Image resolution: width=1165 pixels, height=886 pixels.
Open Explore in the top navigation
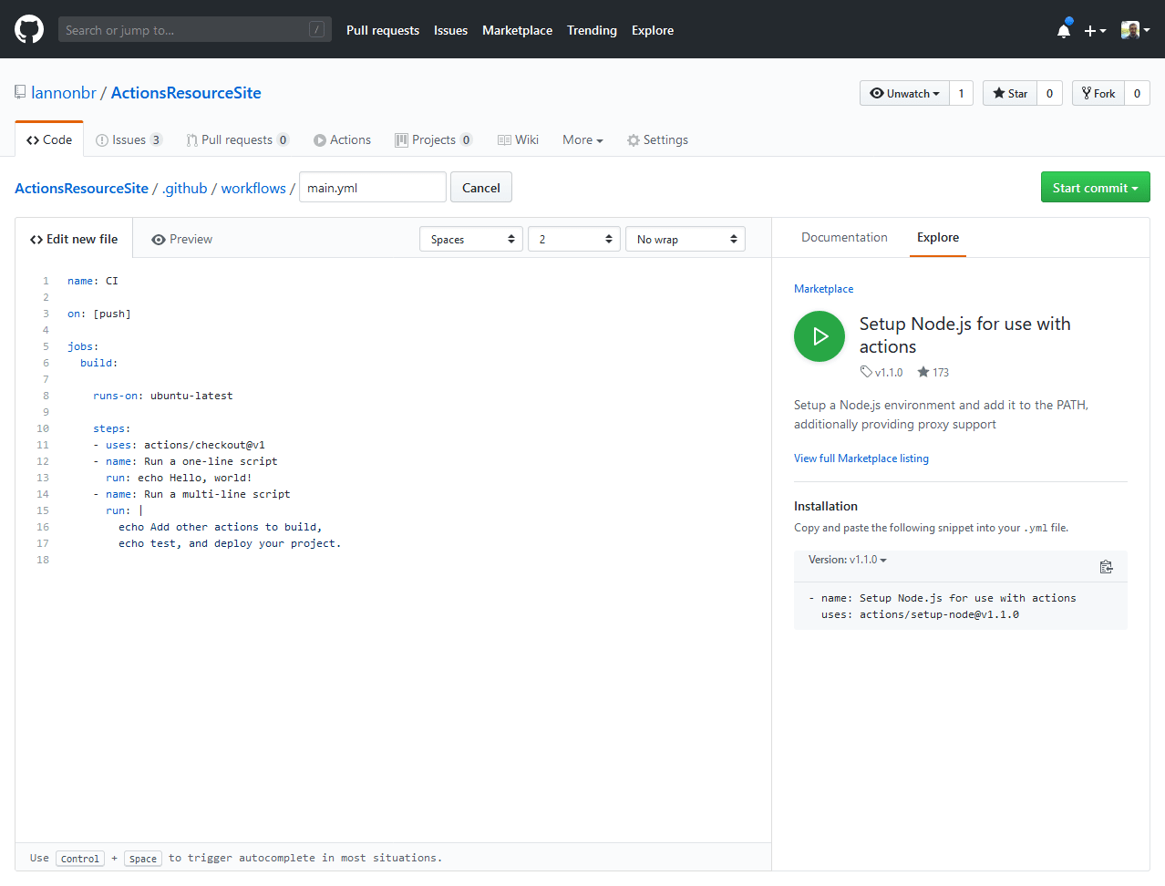tap(653, 30)
